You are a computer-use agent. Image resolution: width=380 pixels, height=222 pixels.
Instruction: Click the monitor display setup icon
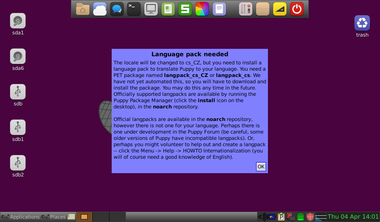click(151, 9)
